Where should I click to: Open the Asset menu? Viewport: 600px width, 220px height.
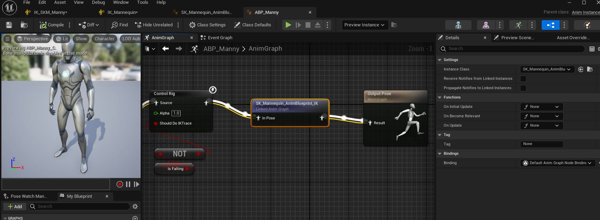click(x=60, y=2)
